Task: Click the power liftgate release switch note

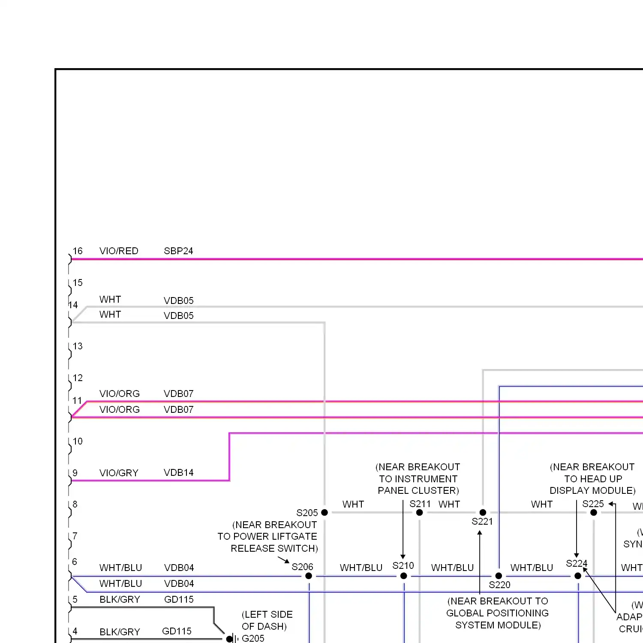Action: 267,536
